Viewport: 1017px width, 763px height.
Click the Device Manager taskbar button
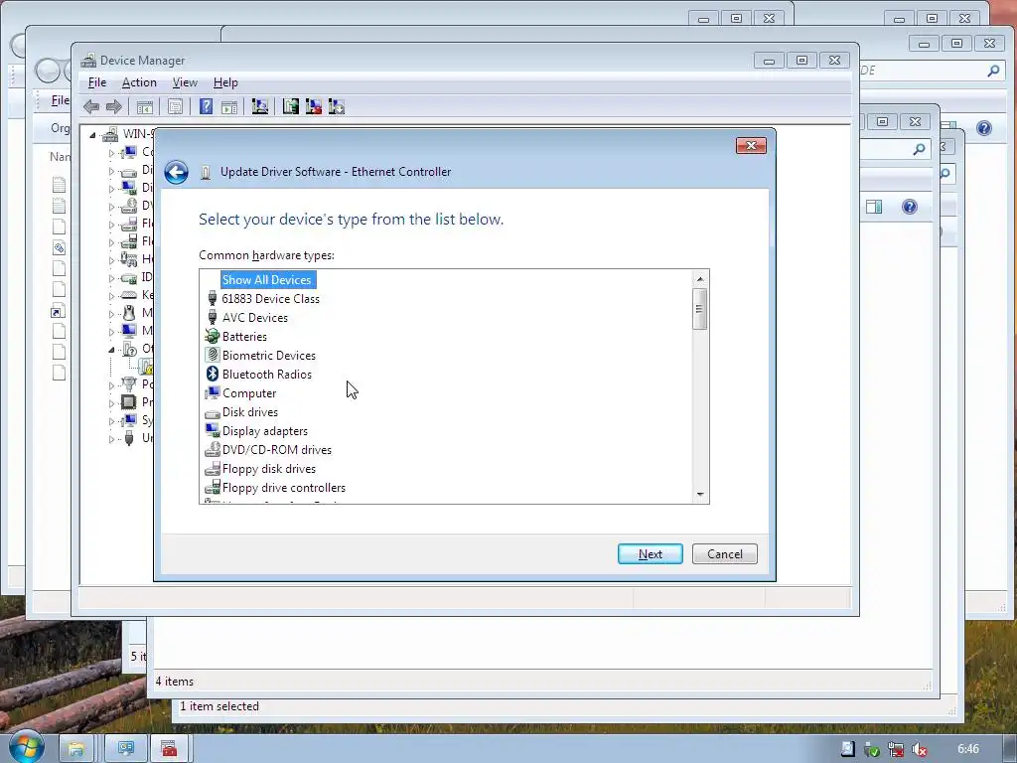tap(125, 749)
